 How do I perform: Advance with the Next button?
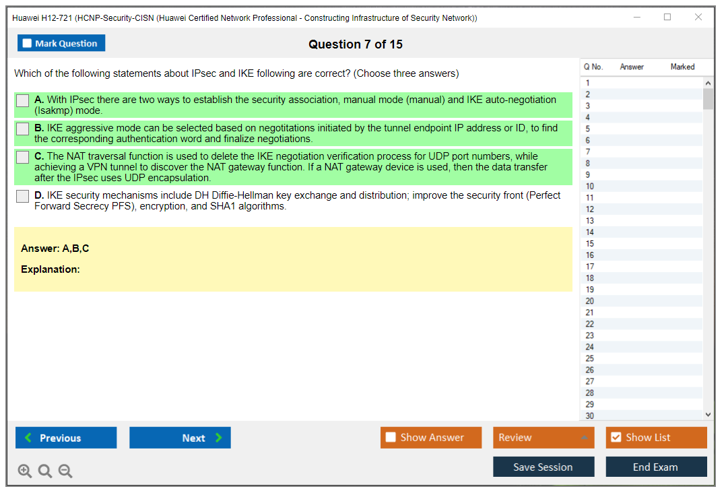pyautogui.click(x=180, y=438)
